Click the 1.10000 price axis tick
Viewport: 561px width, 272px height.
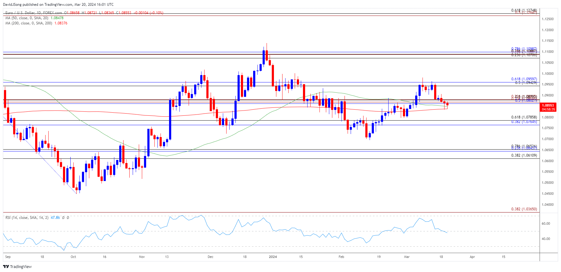click(x=548, y=74)
